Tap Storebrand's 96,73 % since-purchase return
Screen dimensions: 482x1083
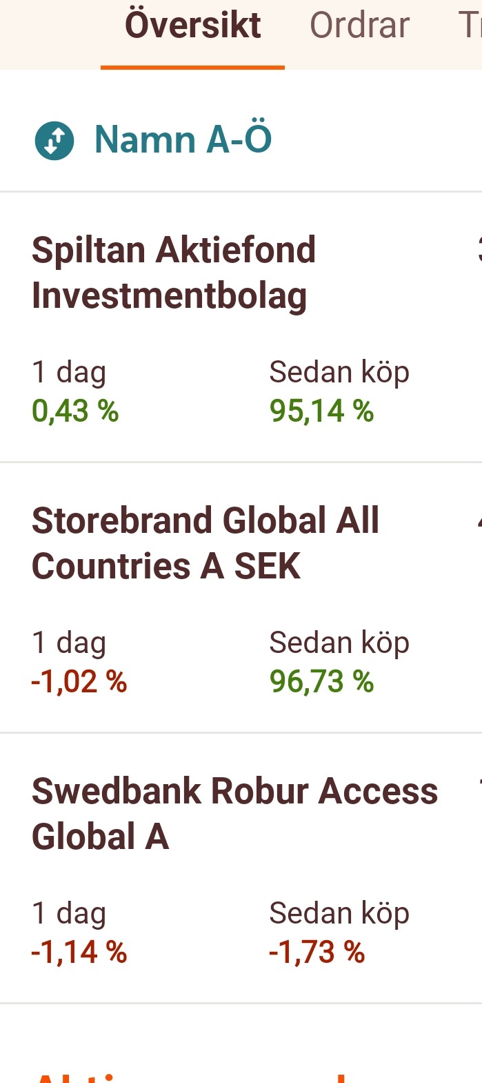click(x=321, y=682)
